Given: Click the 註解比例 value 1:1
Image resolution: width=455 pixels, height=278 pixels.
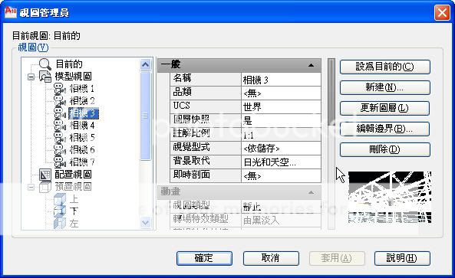Looking at the screenshot, I should click(281, 134).
